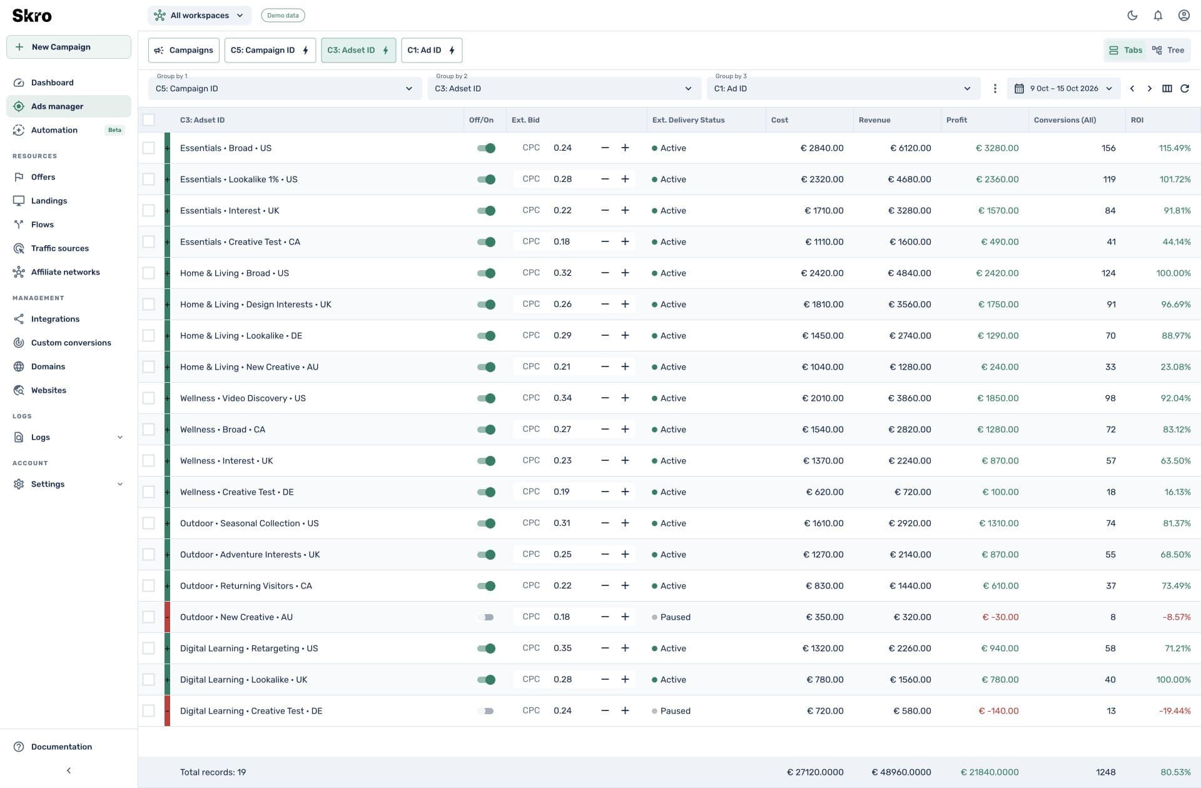Switch to dark mode with the moon icon
The height and width of the screenshot is (788, 1201).
[x=1132, y=16]
